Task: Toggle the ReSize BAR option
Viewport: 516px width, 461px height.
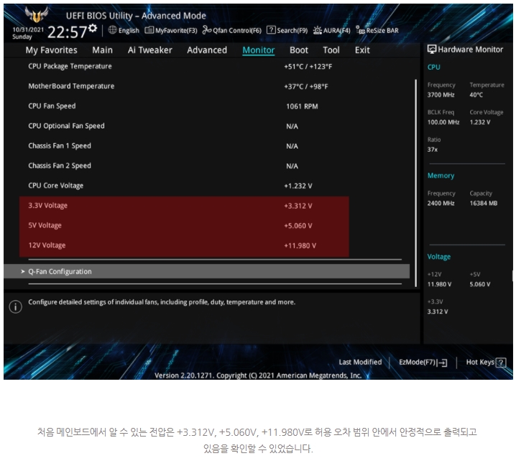Action: tap(377, 30)
